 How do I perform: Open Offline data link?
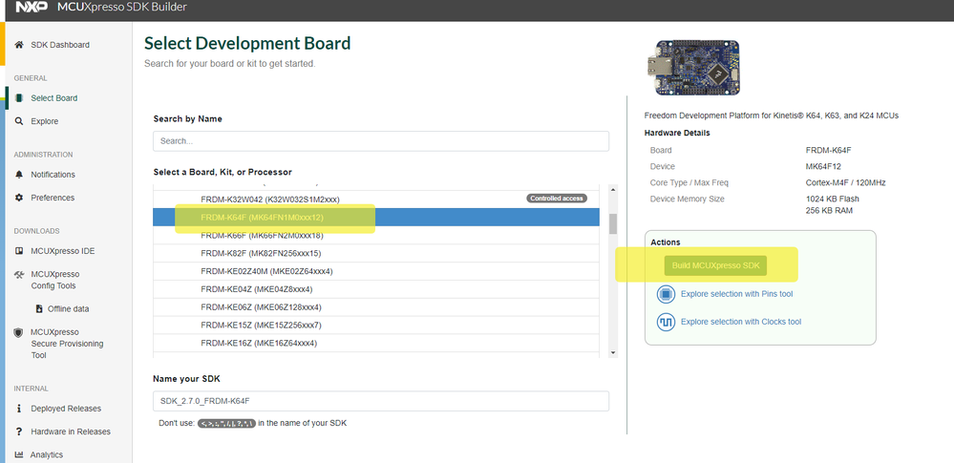pyautogui.click(x=68, y=309)
